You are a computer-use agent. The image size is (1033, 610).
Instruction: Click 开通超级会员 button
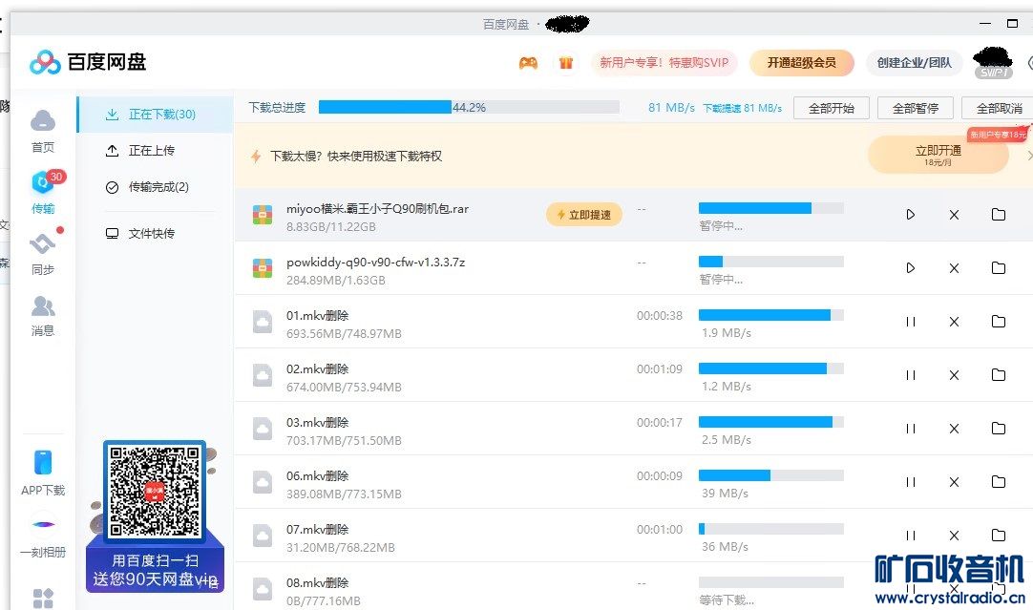(x=802, y=63)
